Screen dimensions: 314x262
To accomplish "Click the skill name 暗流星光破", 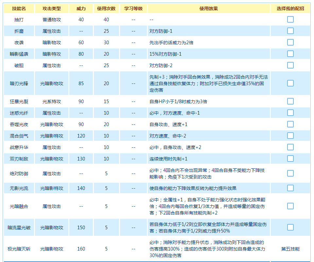I will [19, 228].
